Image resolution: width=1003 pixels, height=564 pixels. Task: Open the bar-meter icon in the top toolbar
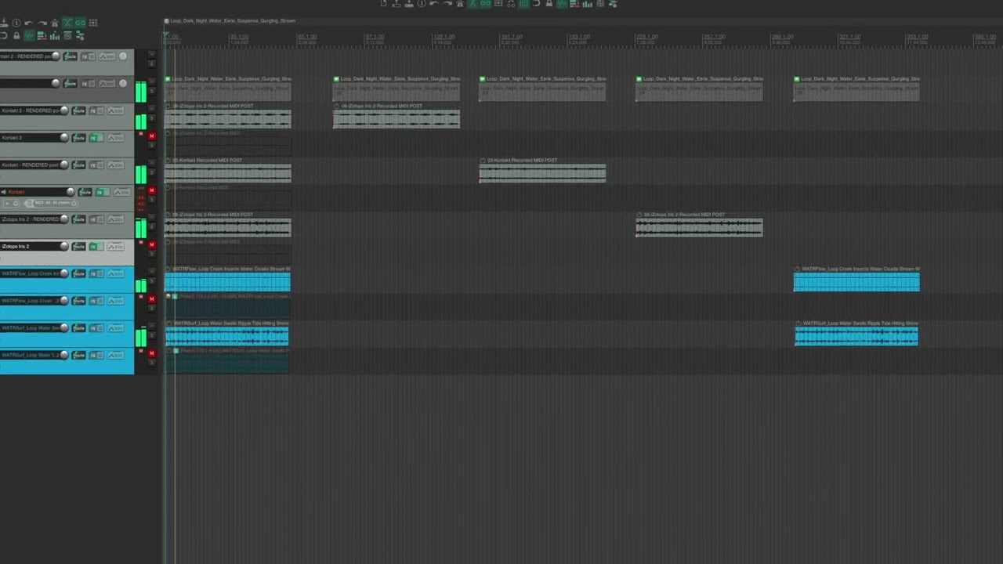click(587, 4)
